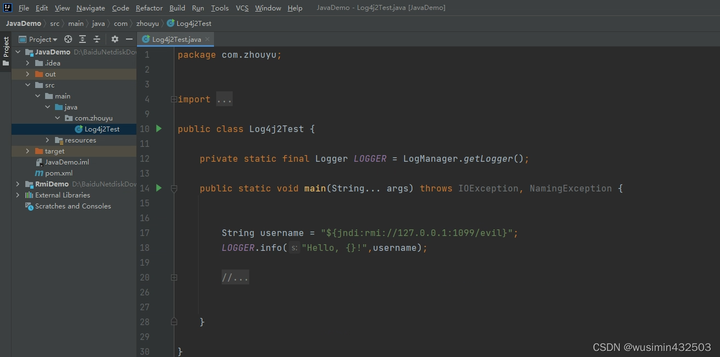Click com in the breadcrumb bar

(120, 24)
